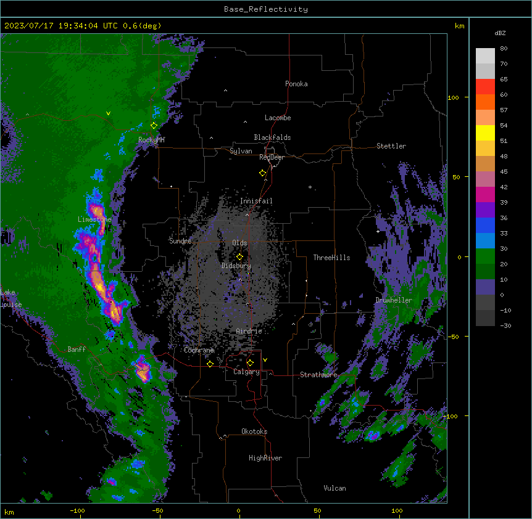This screenshot has width=532, height=519.
Task: Click the Drumheller label
Action: 394,300
